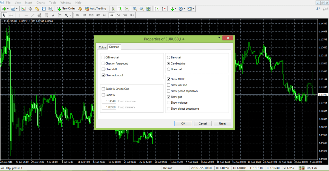This screenshot has height=171, width=329.
Task: Draw a vertical line tool
Action: 19,15
